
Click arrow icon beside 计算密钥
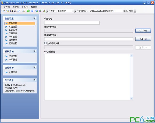(x=6, y=60)
